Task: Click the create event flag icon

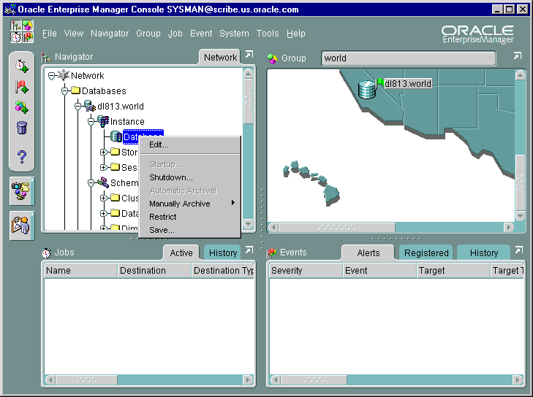Action: point(22,87)
